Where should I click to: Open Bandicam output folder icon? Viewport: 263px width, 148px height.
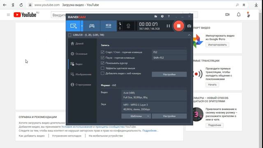(x=156, y=16)
